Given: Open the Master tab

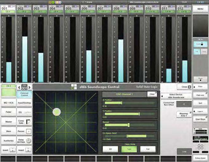Looking at the screenshot, I should coord(9,122).
